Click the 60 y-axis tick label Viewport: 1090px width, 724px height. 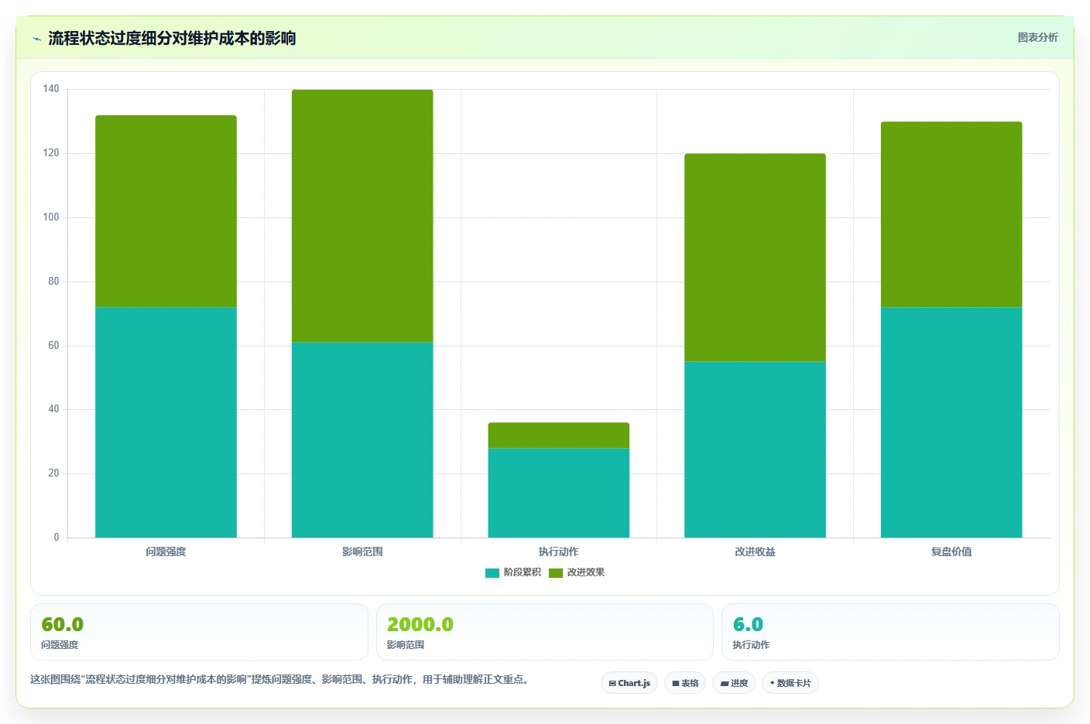(x=53, y=346)
